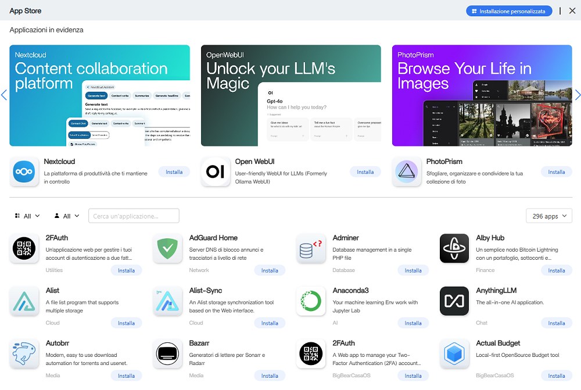Click the Open WebUI app icon
The height and width of the screenshot is (390, 581).
coord(216,171)
